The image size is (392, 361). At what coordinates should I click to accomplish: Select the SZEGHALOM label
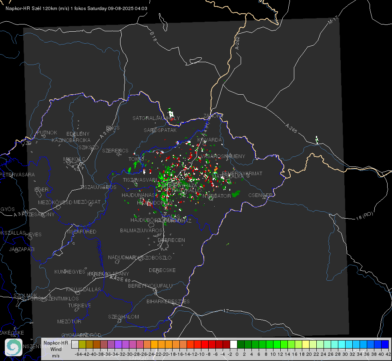123,316
